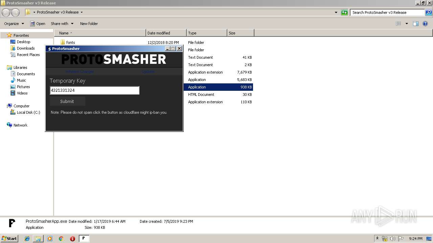The image size is (433, 243).
Task: Open the network tray icon
Action: click(x=385, y=239)
